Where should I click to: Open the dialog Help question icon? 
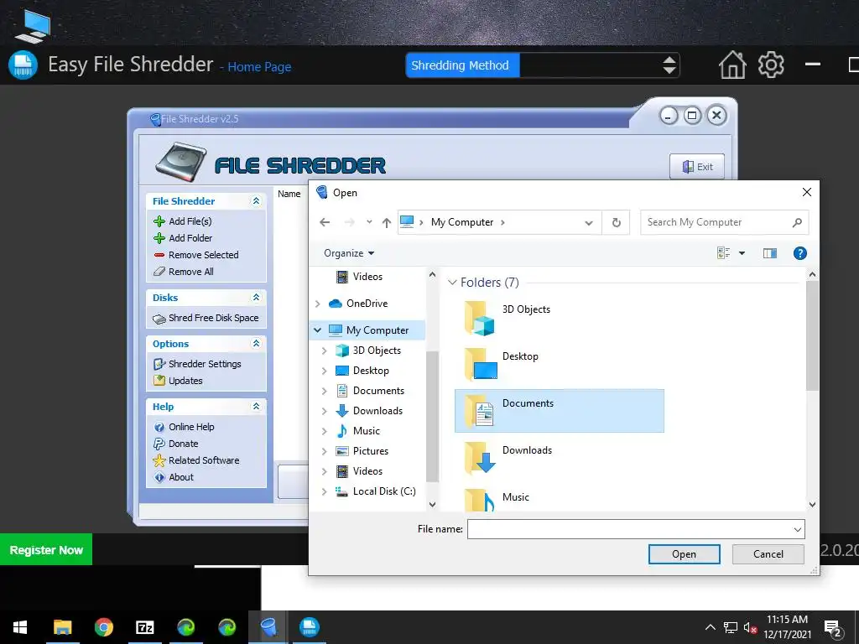coord(799,253)
